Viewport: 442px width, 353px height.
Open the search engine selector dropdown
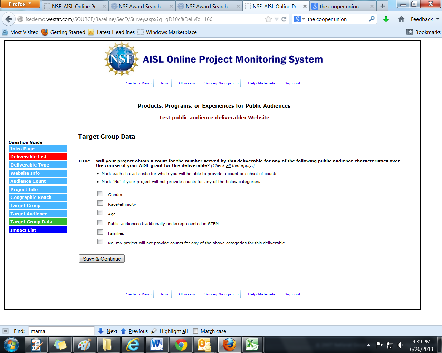point(299,19)
